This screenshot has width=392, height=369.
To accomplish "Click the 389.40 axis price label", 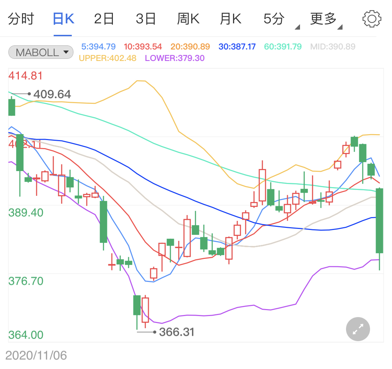I will 26,213.
